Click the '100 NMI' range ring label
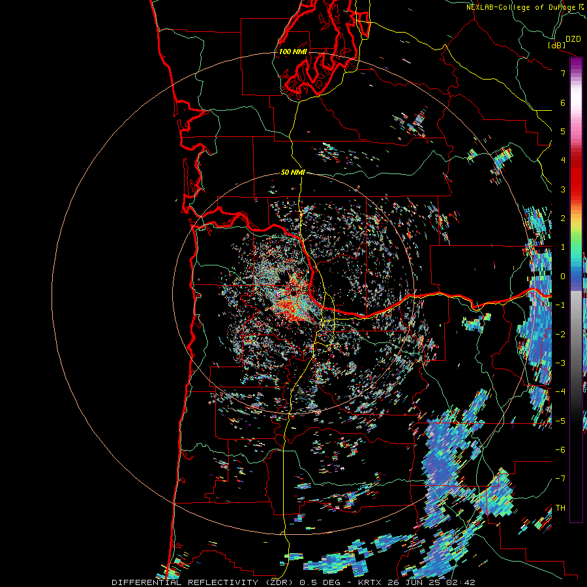 point(293,52)
